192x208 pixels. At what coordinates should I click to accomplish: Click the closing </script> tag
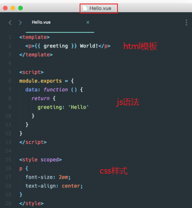[33, 142]
